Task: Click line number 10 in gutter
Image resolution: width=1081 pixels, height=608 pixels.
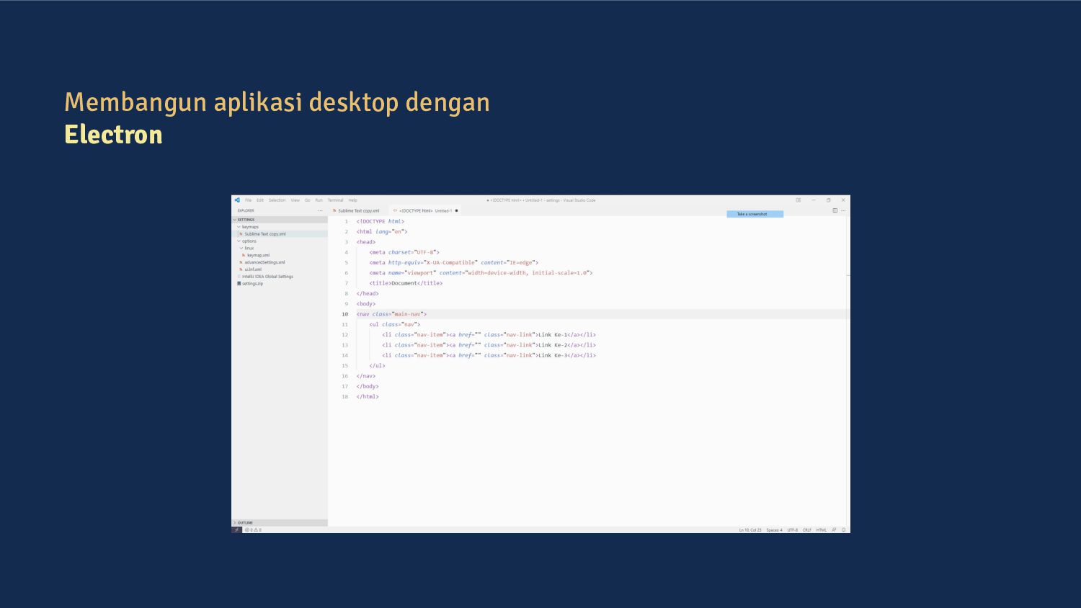Action: pos(344,314)
